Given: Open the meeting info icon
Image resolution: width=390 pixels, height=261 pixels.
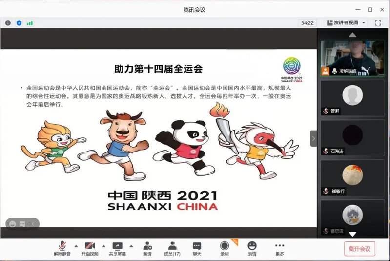Looking at the screenshot, I should pyautogui.click(x=8, y=23).
